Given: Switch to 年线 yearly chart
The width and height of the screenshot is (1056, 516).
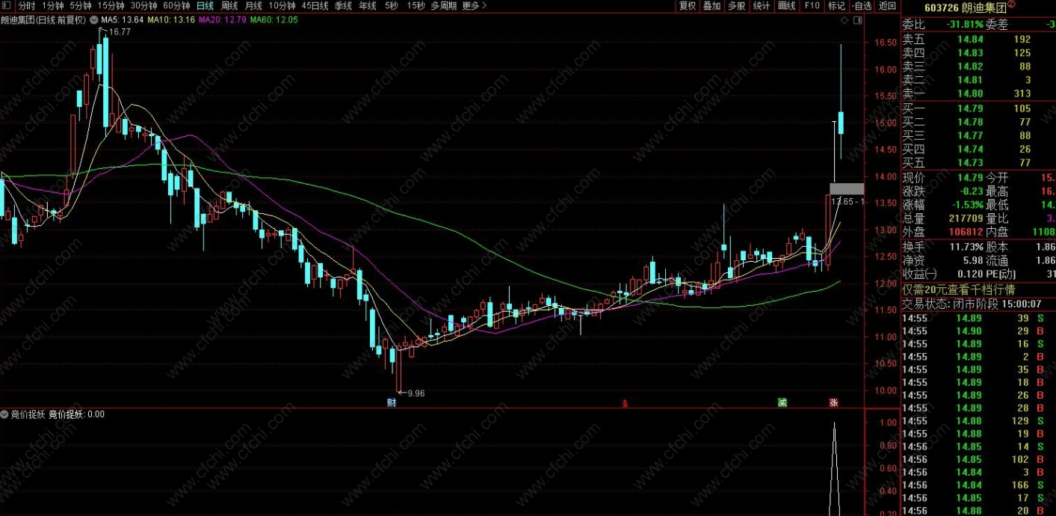Looking at the screenshot, I should [368, 6].
